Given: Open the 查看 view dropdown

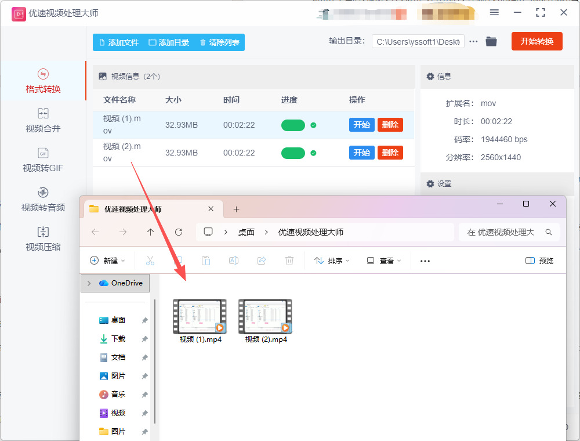Looking at the screenshot, I should click(x=383, y=261).
